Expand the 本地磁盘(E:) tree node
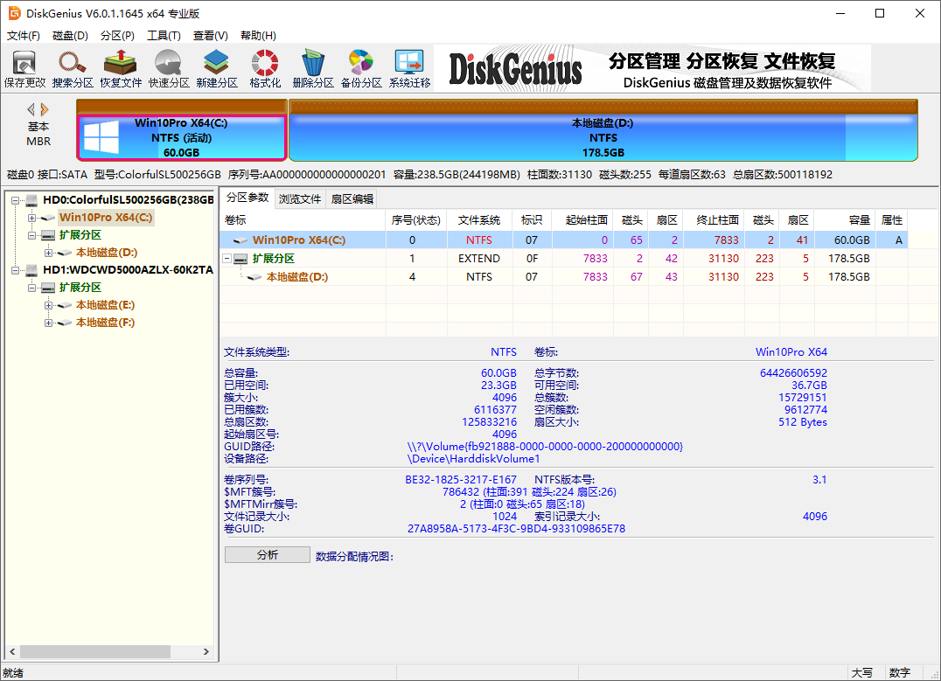 [x=49, y=305]
